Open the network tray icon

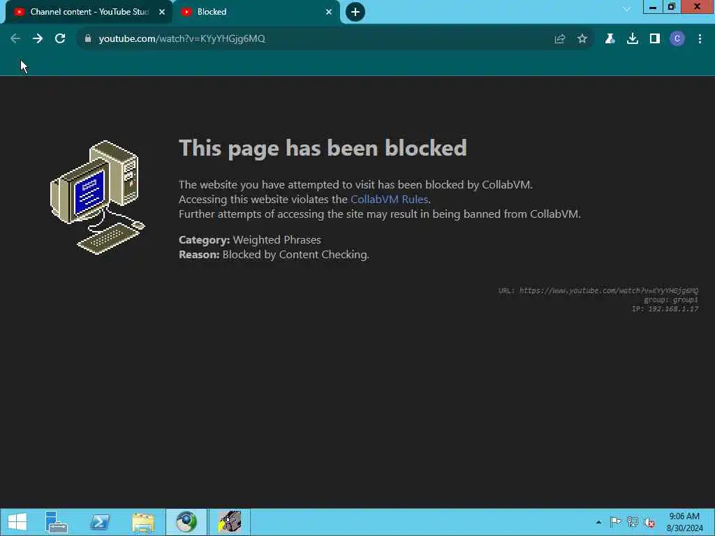(633, 522)
